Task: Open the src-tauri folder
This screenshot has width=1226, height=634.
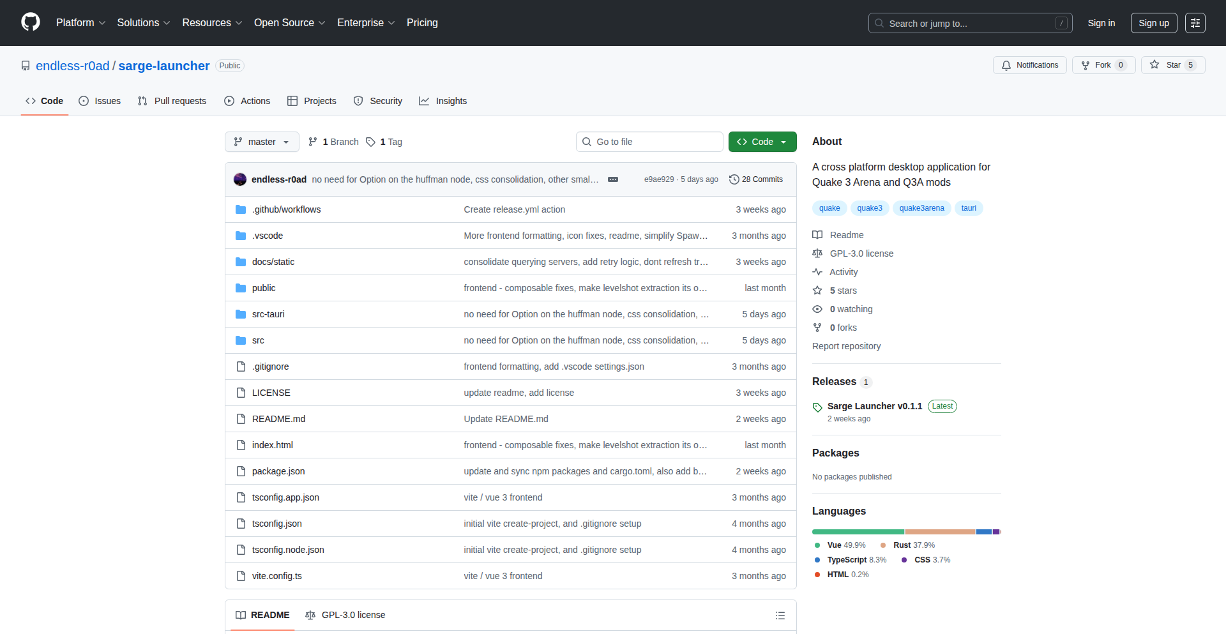Action: click(x=268, y=314)
